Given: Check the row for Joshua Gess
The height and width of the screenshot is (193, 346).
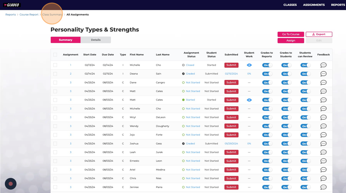Looking at the screenshot, I should (55, 143).
